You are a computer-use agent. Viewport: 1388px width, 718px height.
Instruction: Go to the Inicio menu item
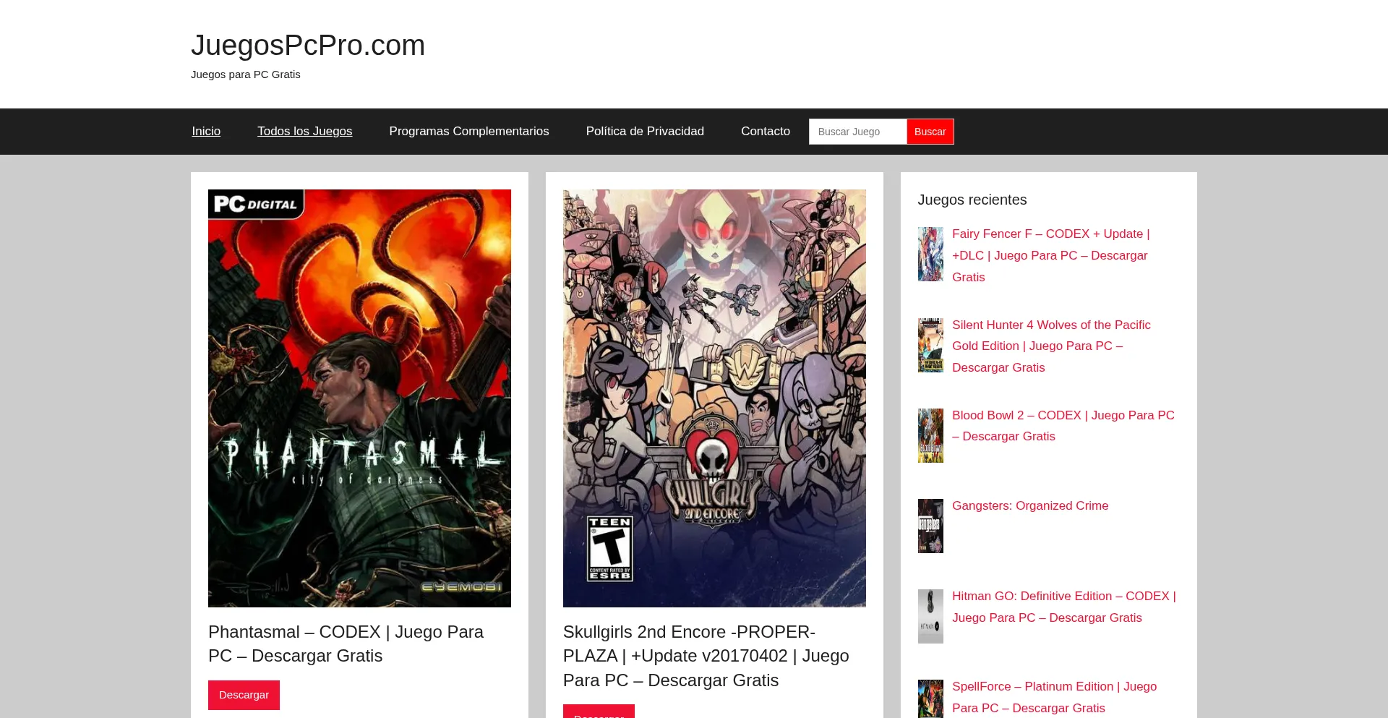[x=206, y=131]
